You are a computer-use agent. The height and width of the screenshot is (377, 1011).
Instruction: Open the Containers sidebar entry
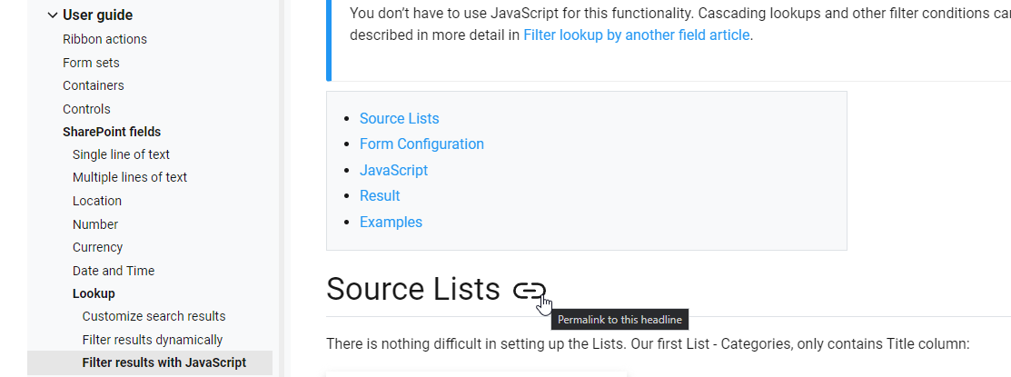coord(94,85)
